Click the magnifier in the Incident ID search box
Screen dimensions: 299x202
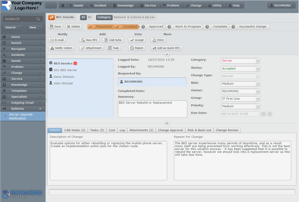[39, 19]
